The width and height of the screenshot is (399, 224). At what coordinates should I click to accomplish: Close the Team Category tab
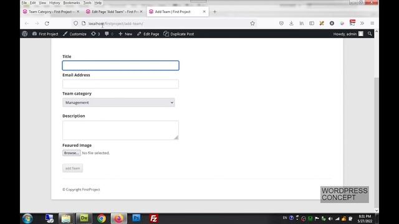click(x=78, y=12)
